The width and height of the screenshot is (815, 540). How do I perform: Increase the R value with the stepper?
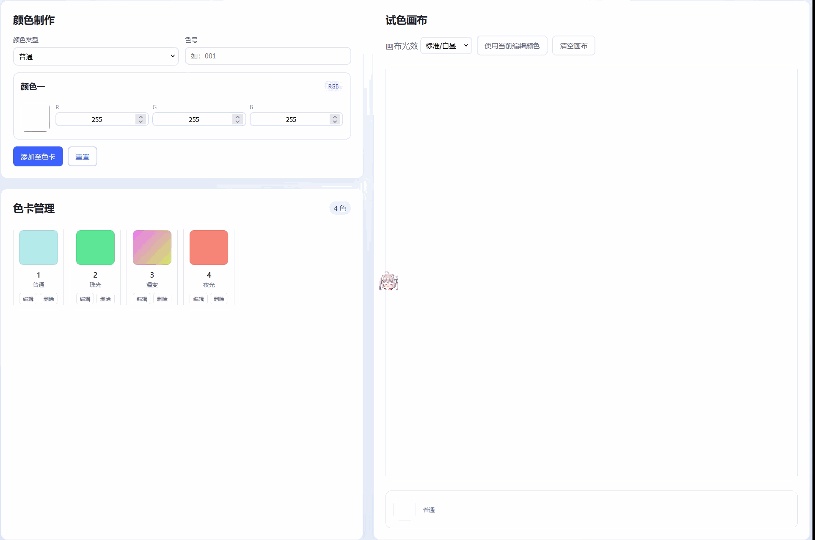(140, 117)
